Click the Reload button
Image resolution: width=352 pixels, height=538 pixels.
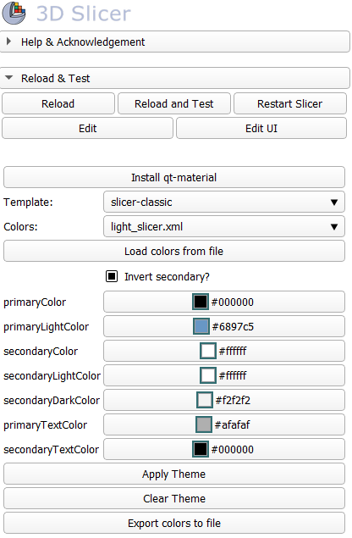pos(58,103)
